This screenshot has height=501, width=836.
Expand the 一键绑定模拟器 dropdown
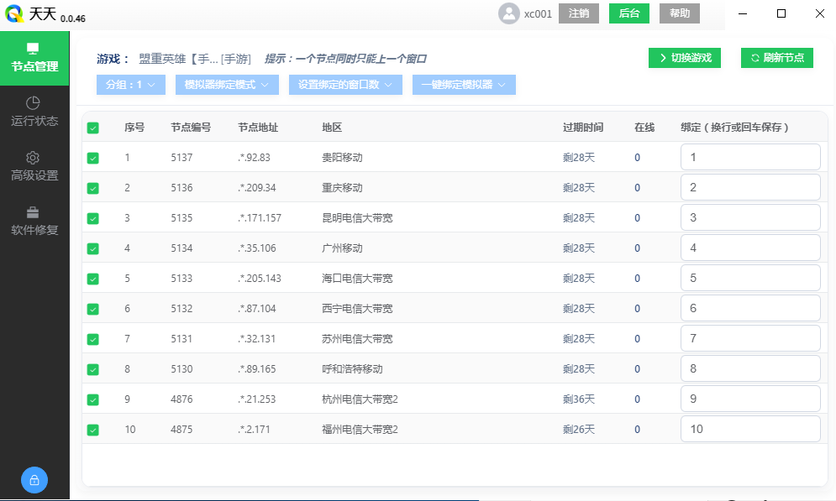point(463,85)
